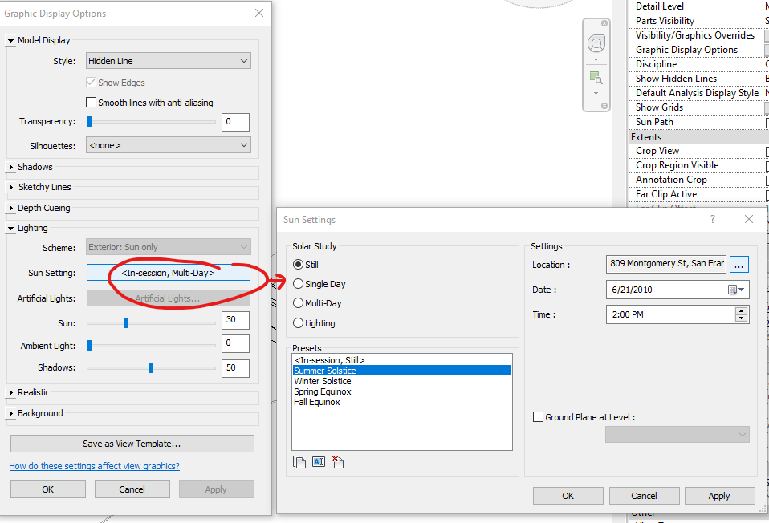The height and width of the screenshot is (523, 769).
Task: Adjust the Shadows intensity slider
Action: pos(149,367)
